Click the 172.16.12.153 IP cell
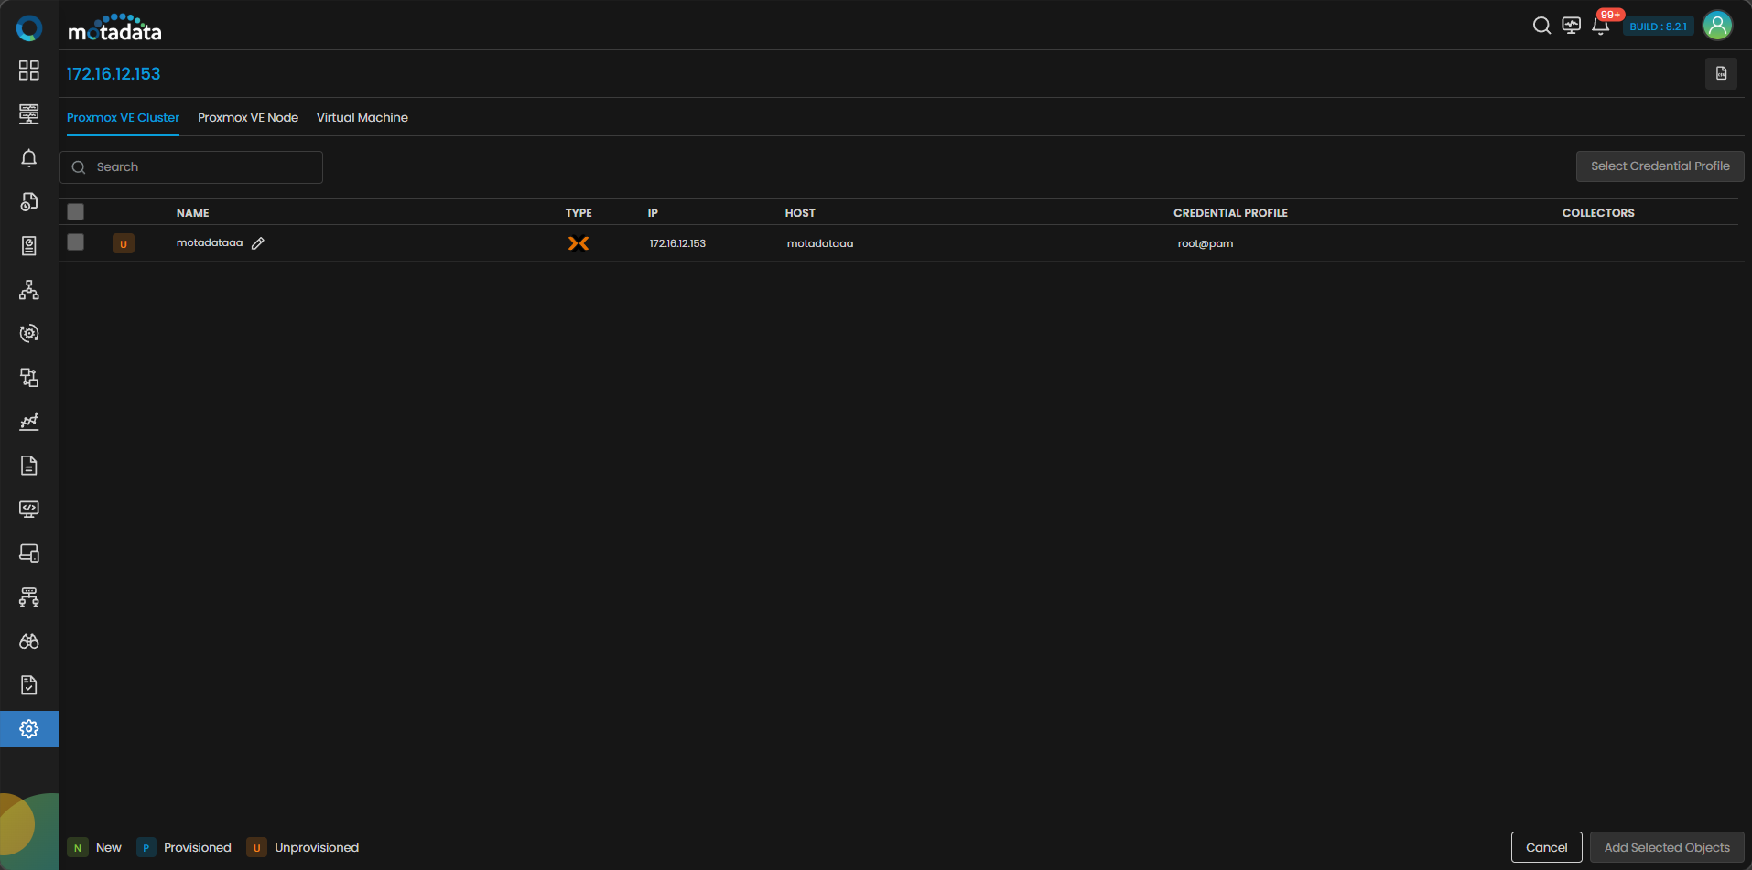Image resolution: width=1752 pixels, height=870 pixels. [x=677, y=244]
